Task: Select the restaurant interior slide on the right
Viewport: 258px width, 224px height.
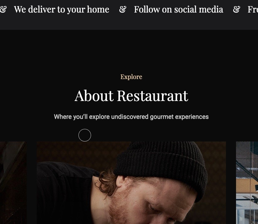Action: (247, 183)
